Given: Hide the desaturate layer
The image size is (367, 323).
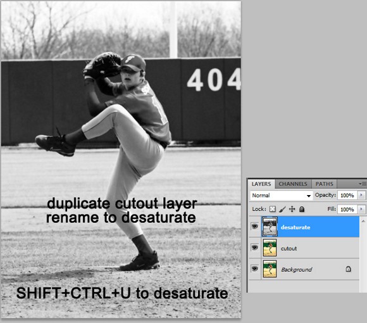Looking at the screenshot, I should click(x=254, y=226).
